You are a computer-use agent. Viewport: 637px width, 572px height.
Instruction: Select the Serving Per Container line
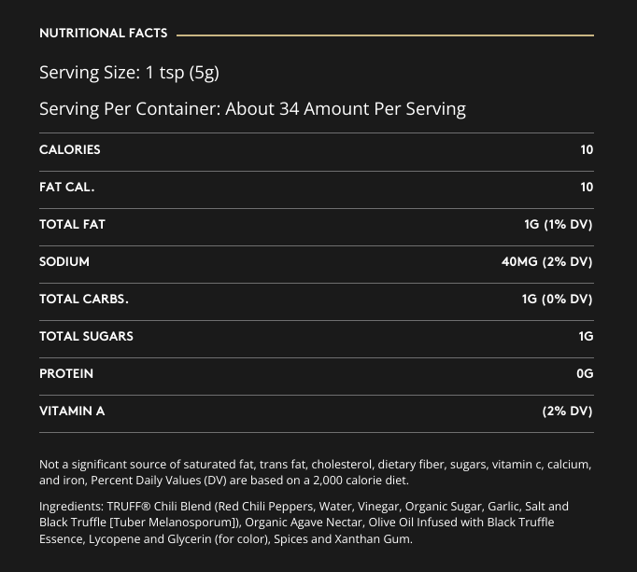(252, 109)
